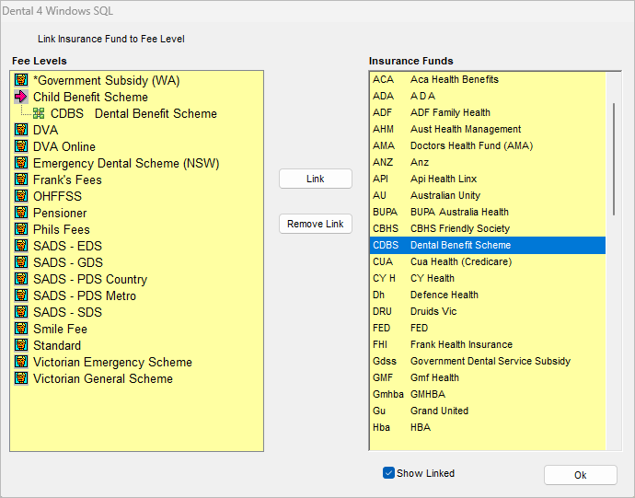Click the Insurance Funds list scrollbar thumb

(614, 159)
